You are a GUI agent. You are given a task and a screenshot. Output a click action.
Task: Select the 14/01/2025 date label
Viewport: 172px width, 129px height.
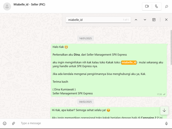(x=85, y=39)
